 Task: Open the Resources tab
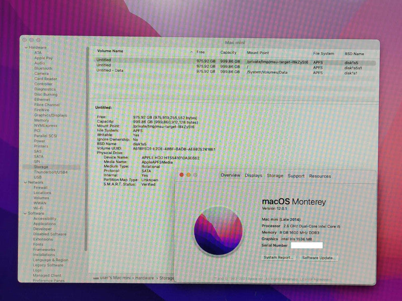tap(320, 176)
